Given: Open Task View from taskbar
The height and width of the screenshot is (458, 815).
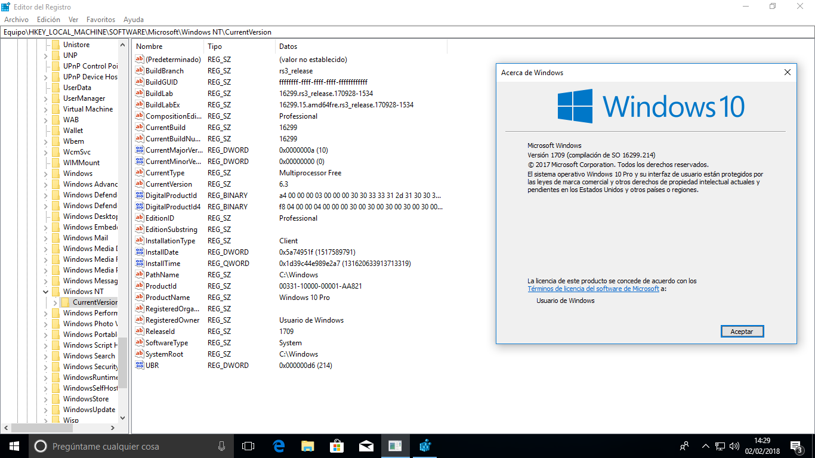Looking at the screenshot, I should coord(248,446).
